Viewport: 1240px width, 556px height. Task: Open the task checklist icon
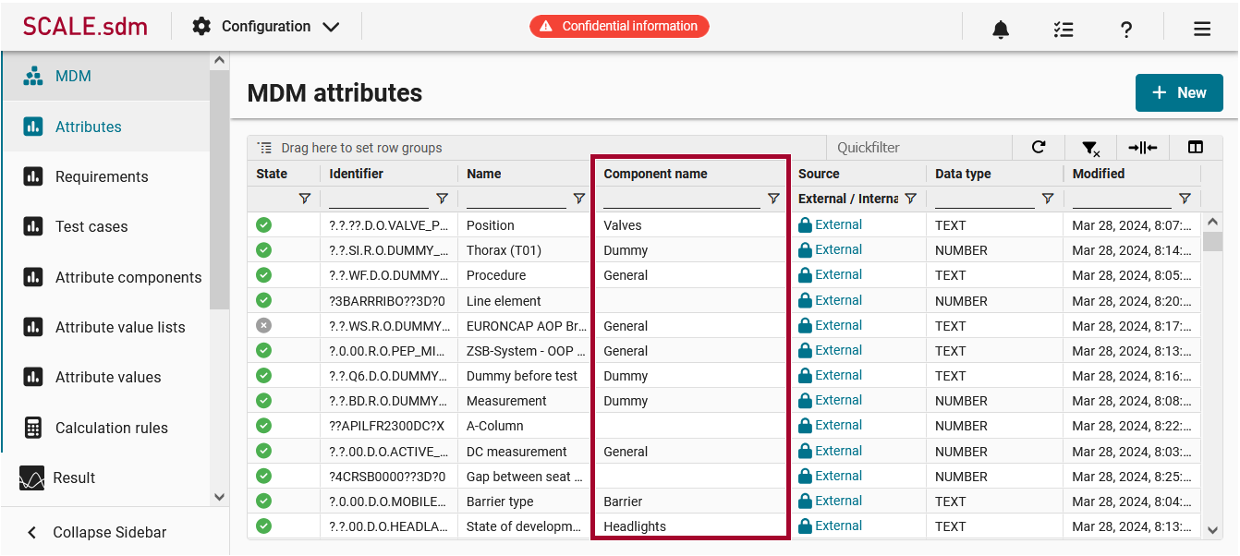tap(1064, 29)
